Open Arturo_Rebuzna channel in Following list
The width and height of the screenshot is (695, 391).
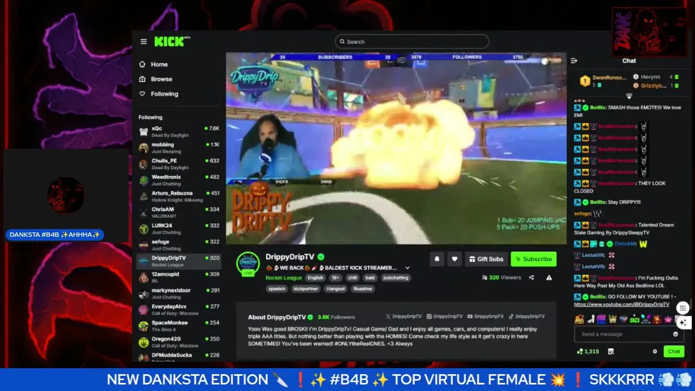pos(179,196)
